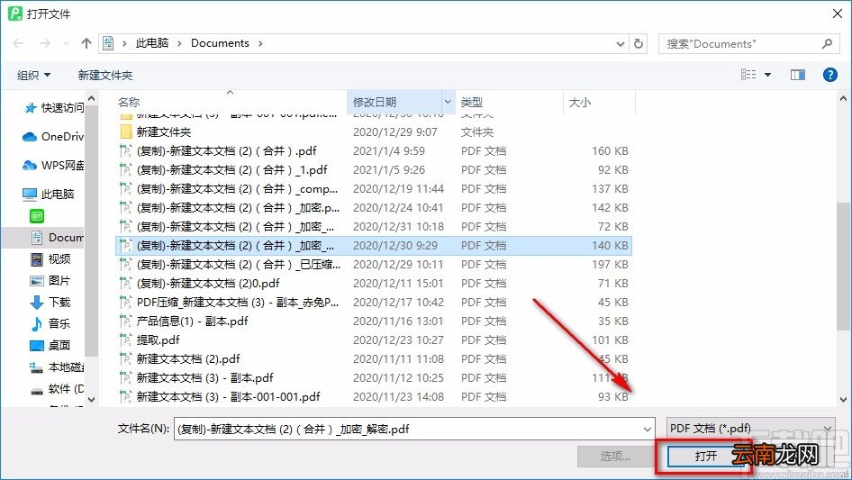Select file 新建文本文档 (3) - 副本.pdf

pyautogui.click(x=374, y=378)
